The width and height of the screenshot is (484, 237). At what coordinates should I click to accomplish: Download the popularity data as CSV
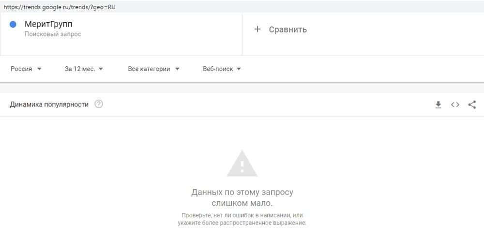438,105
